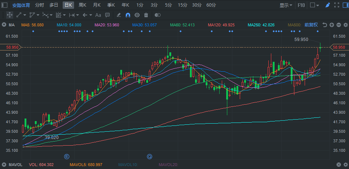Image resolution: width=349 pixels, height=169 pixels.
Task: Zoom out chart with minus icon
Action: click(338, 25)
